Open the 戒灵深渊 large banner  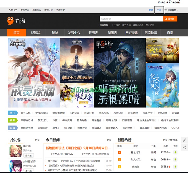pyautogui.click(x=34, y=73)
